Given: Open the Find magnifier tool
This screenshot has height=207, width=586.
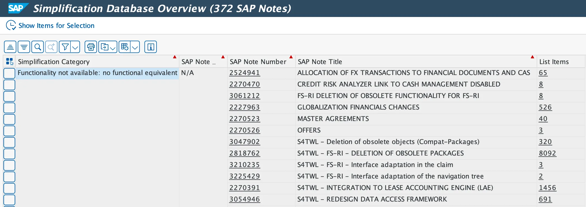Looking at the screenshot, I should 38,47.
